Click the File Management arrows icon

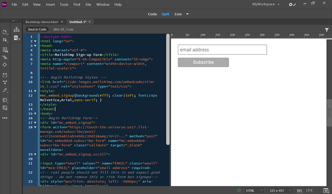coord(5,40)
